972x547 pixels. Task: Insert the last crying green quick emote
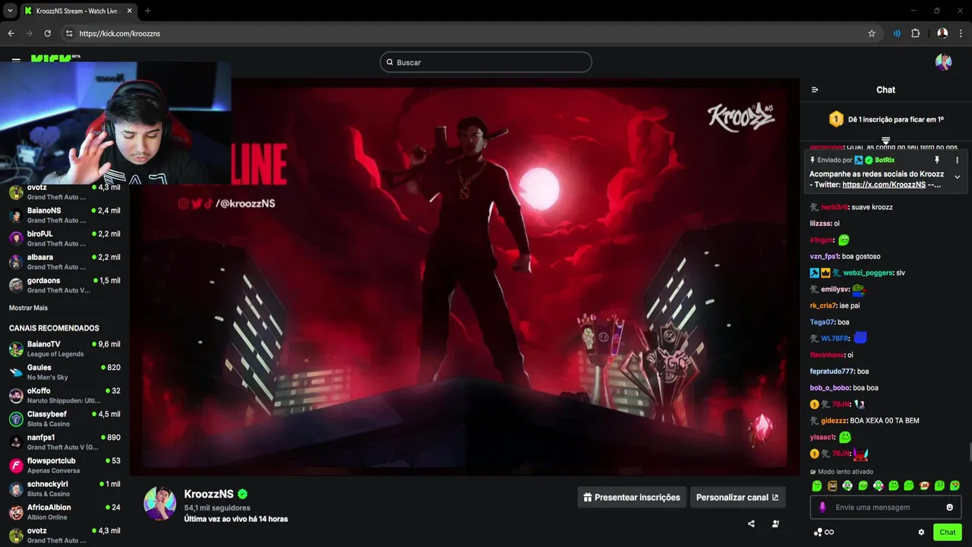(x=955, y=485)
